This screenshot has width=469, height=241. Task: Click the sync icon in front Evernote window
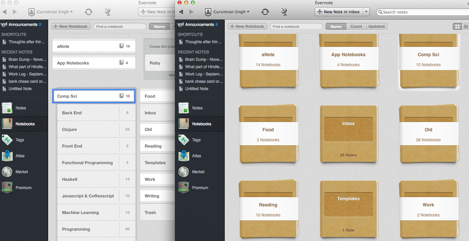[x=265, y=12]
